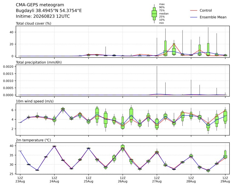
Task: Click the '25%' legend label
Action: pyautogui.click(x=162, y=17)
